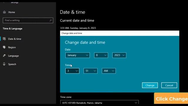Expand the time zone dropdown
The image size is (188, 106).
pyautogui.click(x=100, y=102)
